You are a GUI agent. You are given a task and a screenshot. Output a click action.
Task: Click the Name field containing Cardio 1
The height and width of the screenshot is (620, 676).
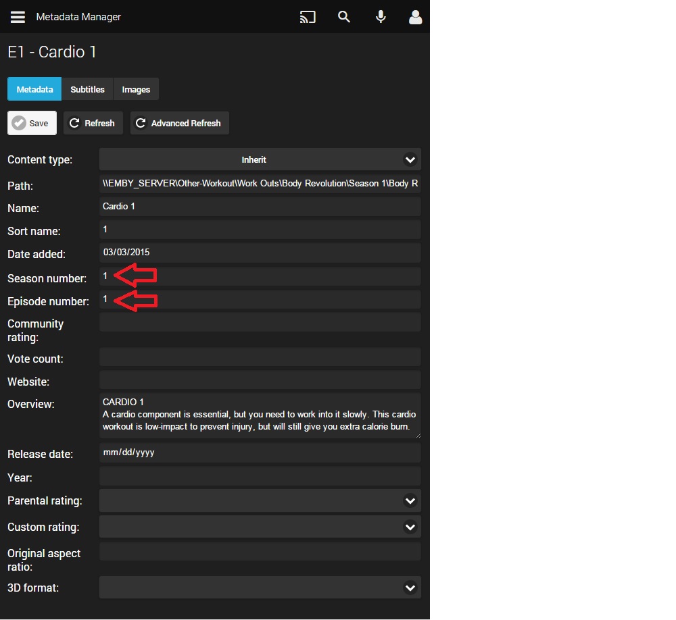coord(260,207)
